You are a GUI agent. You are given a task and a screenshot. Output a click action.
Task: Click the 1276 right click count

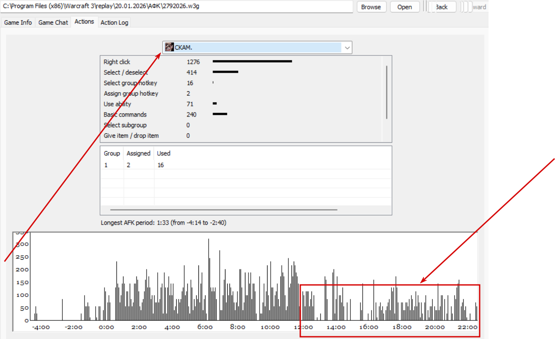[193, 62]
